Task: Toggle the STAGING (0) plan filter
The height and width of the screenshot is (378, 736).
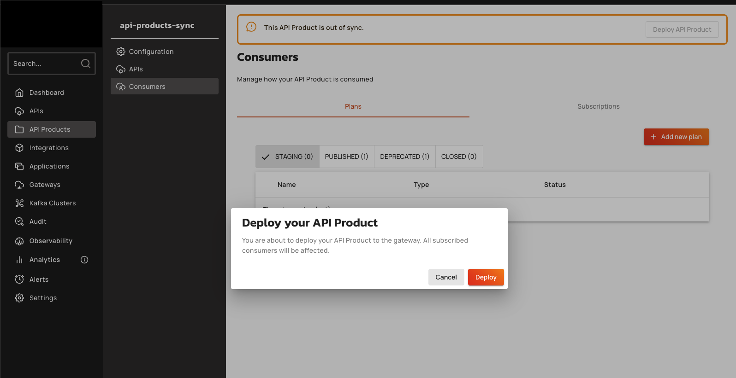Action: (x=287, y=157)
